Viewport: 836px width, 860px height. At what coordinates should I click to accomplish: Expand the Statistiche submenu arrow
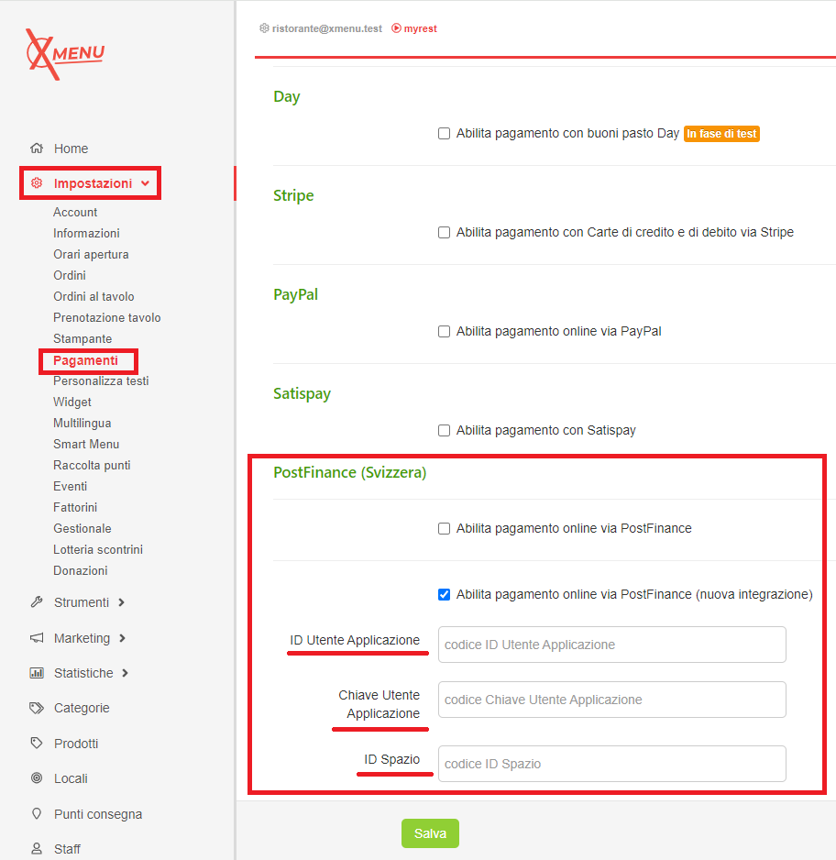pos(126,673)
